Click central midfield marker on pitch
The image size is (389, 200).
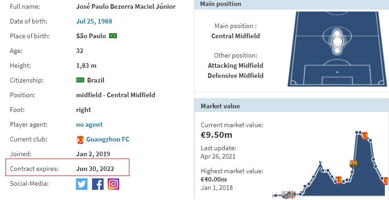(x=337, y=42)
